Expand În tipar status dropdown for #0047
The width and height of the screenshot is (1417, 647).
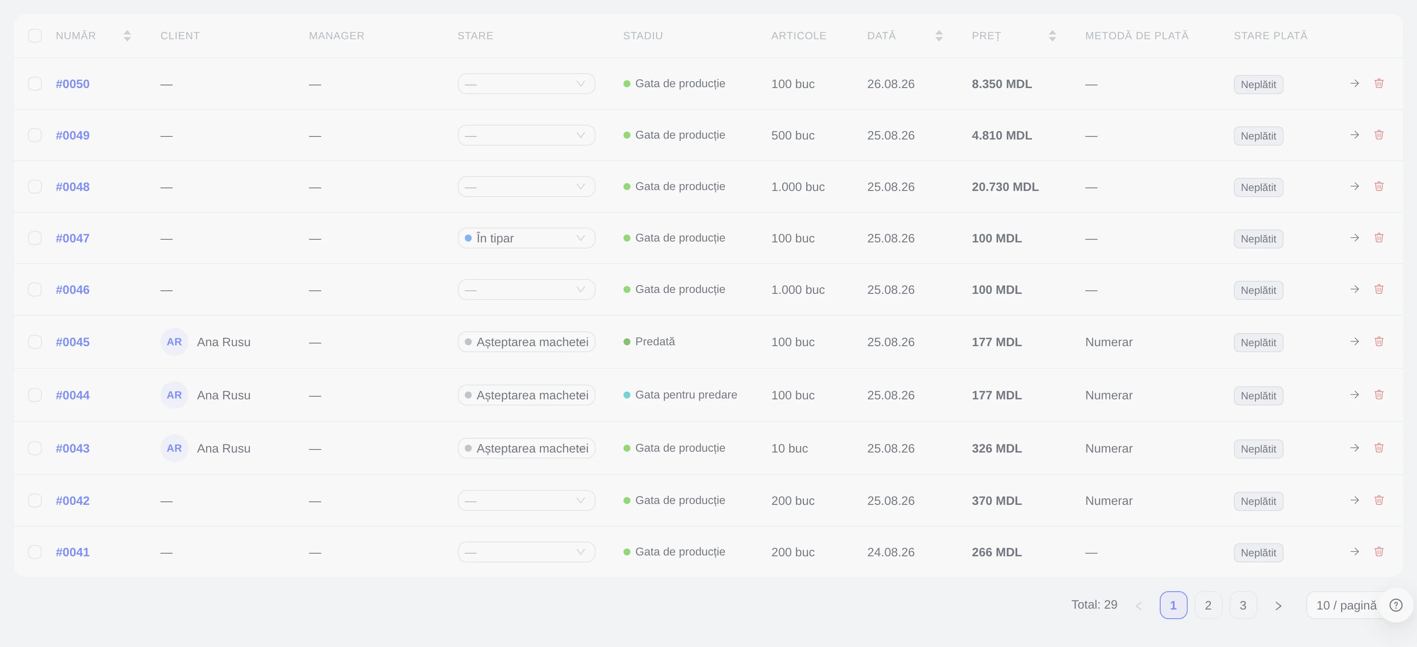[x=526, y=238]
